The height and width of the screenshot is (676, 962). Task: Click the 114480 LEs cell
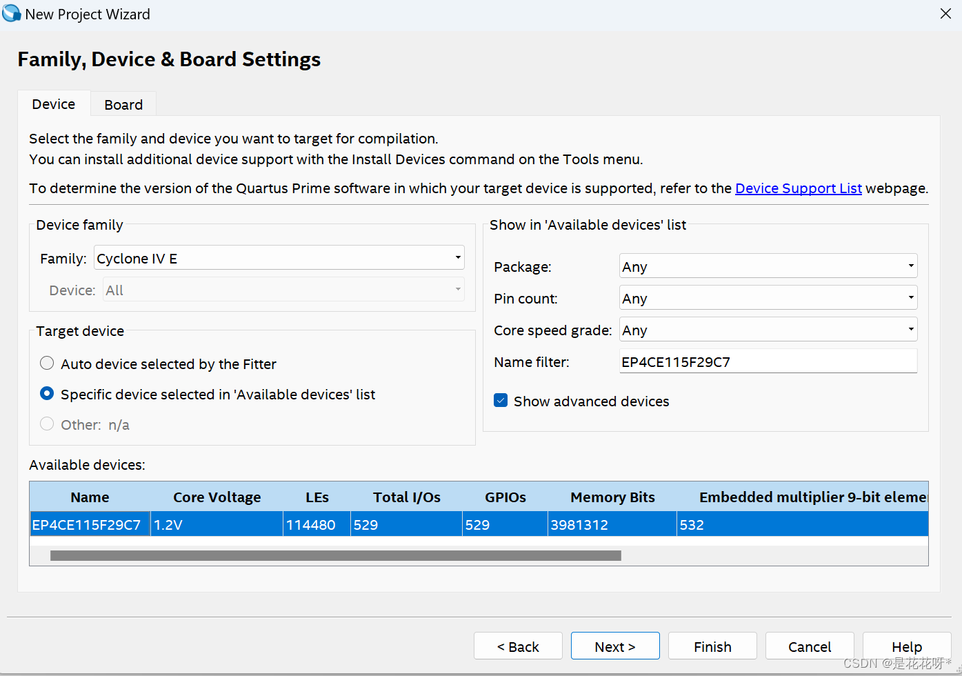point(317,524)
